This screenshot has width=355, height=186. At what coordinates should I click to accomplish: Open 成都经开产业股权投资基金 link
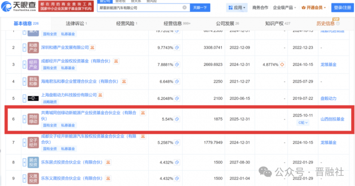click(x=76, y=61)
